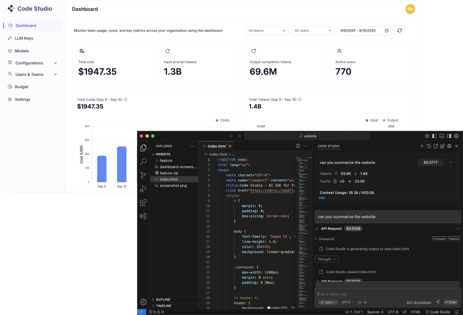
Task: Toggle the bottom panel visibility
Action: point(441,136)
